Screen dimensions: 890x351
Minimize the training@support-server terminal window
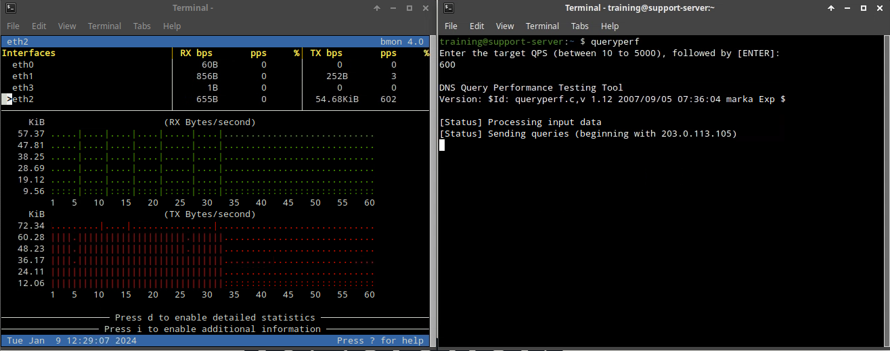[x=847, y=8]
